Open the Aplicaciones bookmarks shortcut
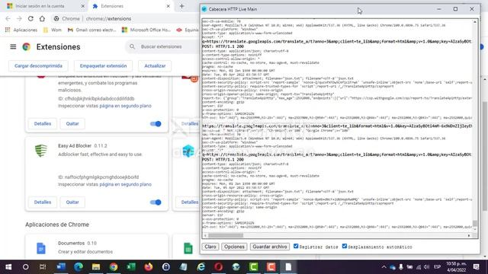 coord(21,30)
